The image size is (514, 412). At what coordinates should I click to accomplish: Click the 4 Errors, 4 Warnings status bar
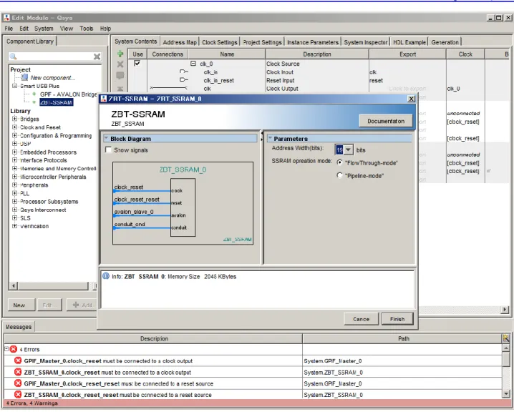257,403
